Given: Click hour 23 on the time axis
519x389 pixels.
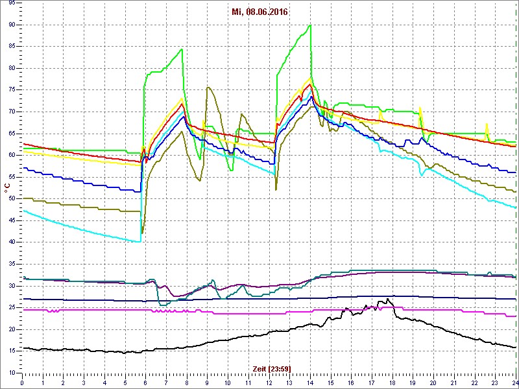Looking at the screenshot, I should point(495,383).
